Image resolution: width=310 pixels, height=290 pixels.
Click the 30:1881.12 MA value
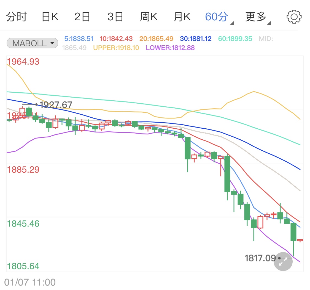coord(196,39)
